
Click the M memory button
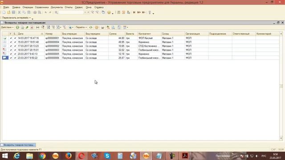tap(134, 12)
